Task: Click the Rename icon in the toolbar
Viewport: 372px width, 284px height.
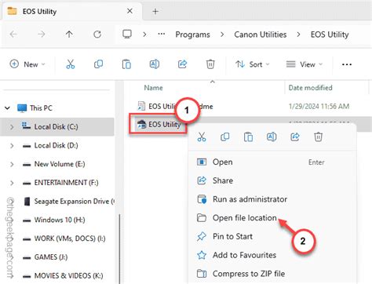Action: (155, 64)
